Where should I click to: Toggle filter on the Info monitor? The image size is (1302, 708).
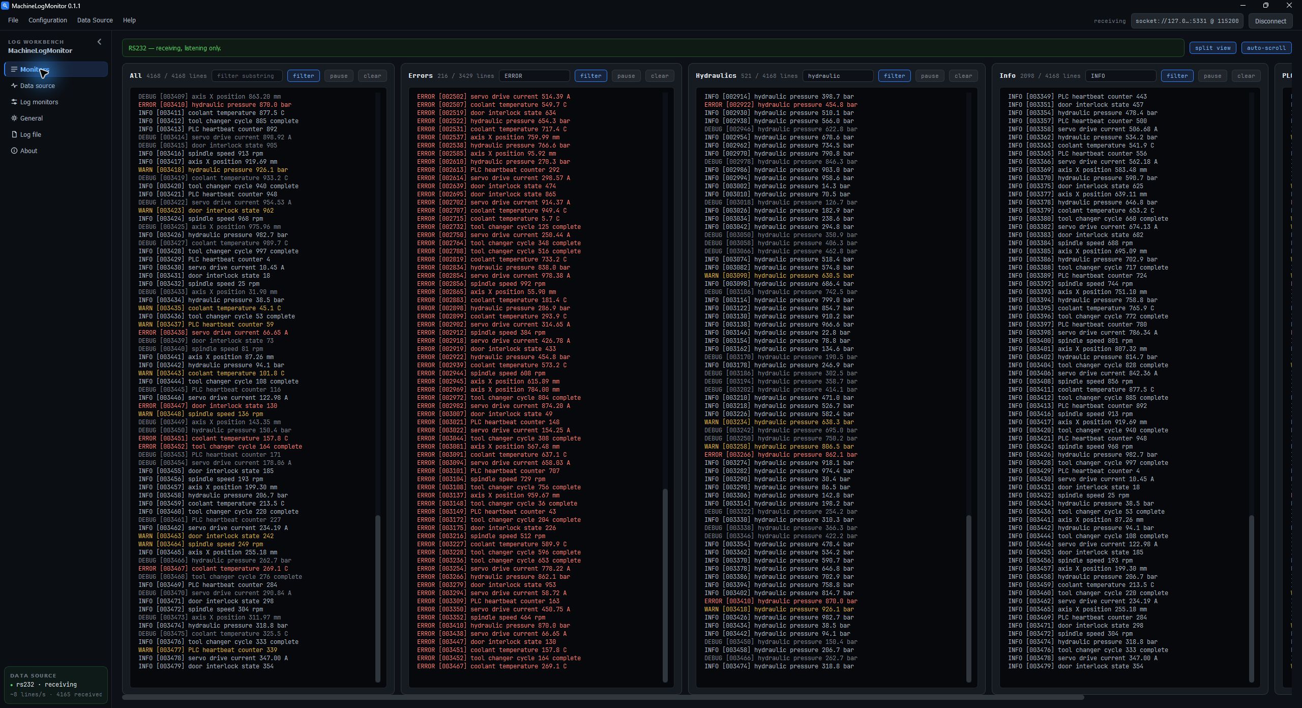click(1177, 76)
